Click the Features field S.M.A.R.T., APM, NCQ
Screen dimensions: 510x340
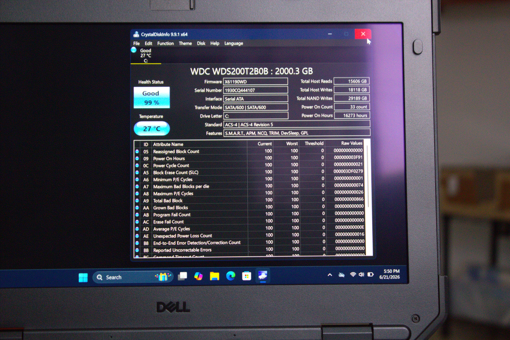click(297, 133)
